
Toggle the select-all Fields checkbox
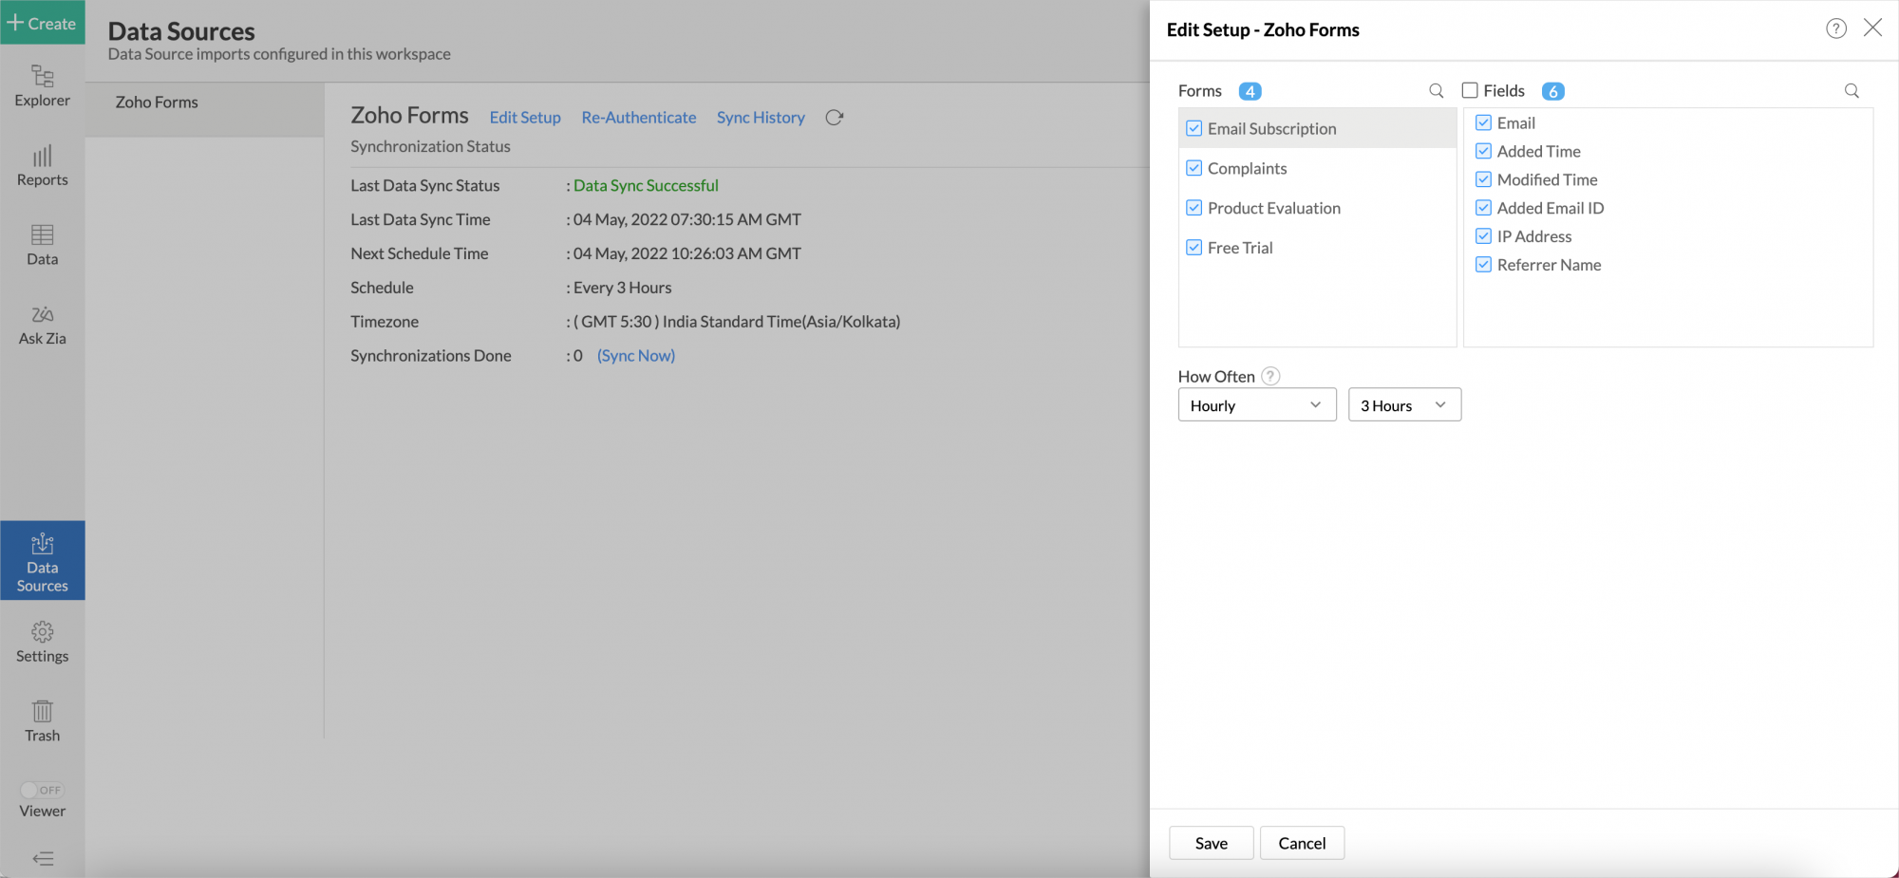click(x=1470, y=90)
